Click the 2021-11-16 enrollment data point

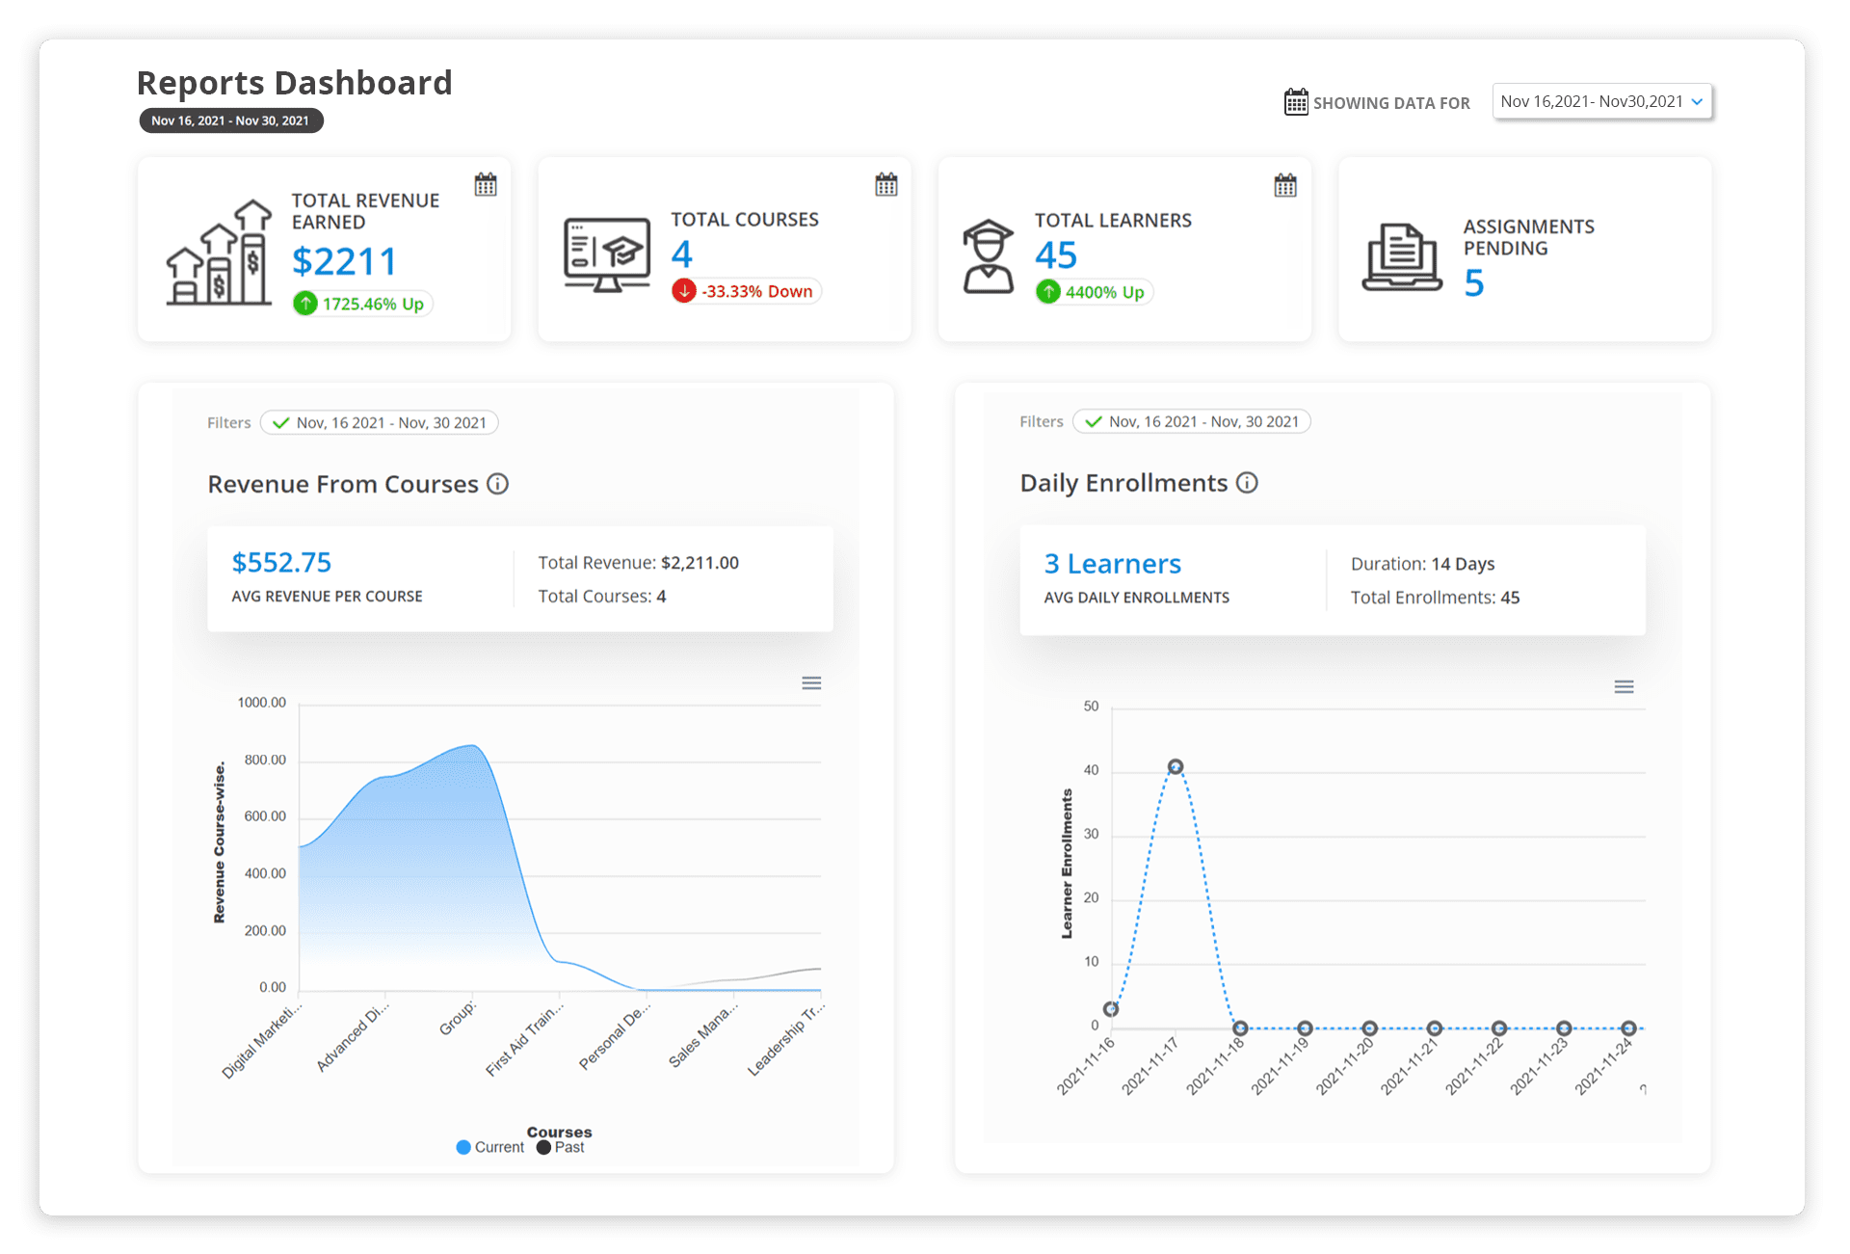coord(1111,1009)
